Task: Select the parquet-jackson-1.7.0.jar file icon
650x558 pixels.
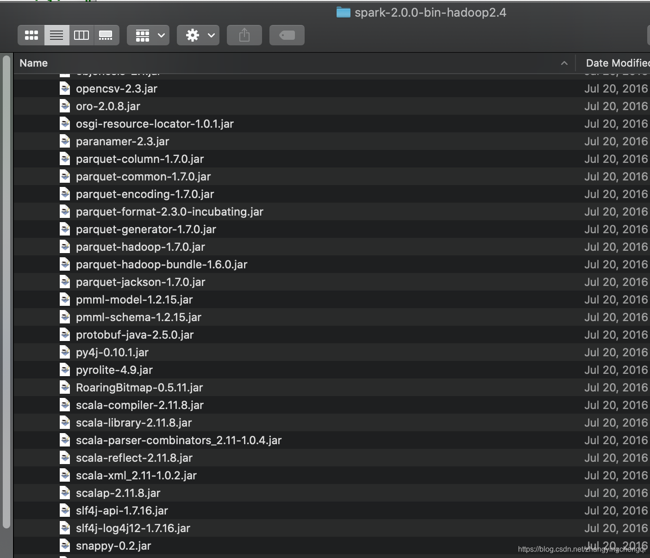Action: [x=65, y=282]
